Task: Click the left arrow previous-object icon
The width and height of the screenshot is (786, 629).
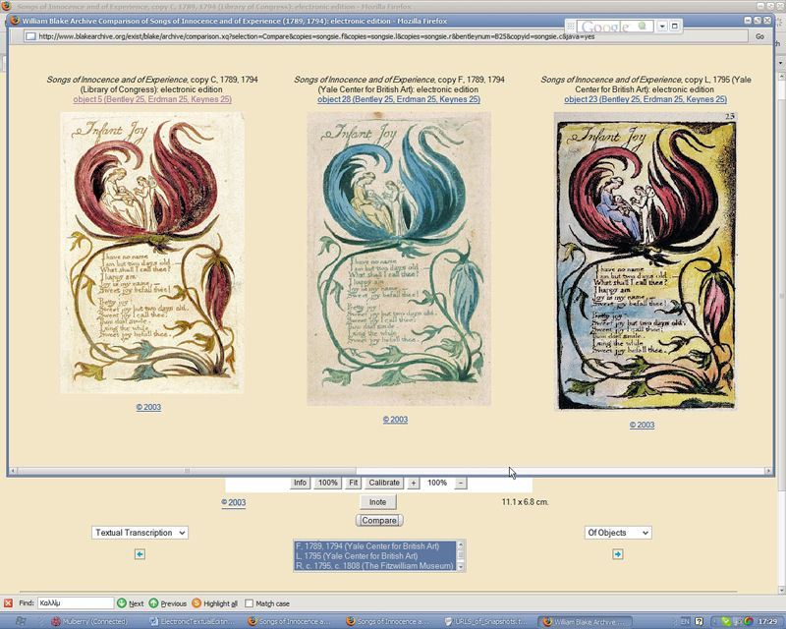Action: point(140,554)
